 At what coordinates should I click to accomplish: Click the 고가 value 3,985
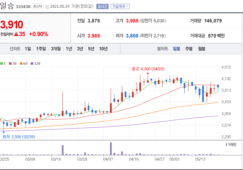point(132,21)
